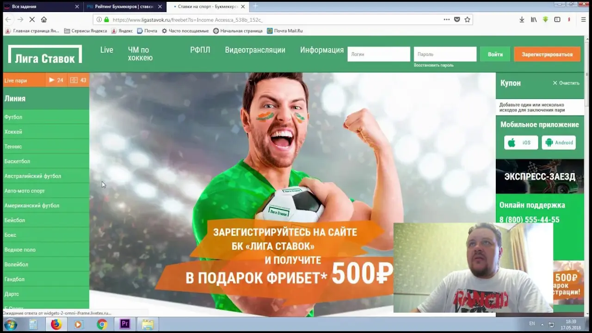Close the Все задания tab

tap(77, 6)
